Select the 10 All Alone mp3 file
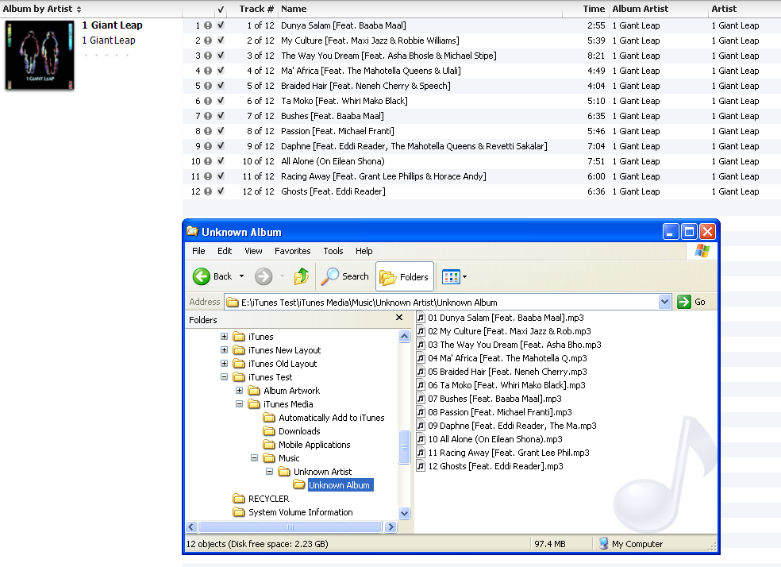Viewport: 781px width, 567px height. coord(490,439)
